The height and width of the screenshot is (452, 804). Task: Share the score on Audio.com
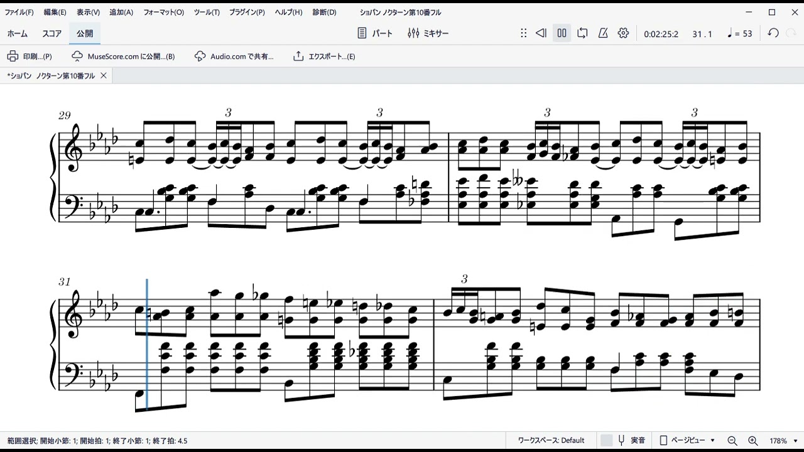coord(234,56)
